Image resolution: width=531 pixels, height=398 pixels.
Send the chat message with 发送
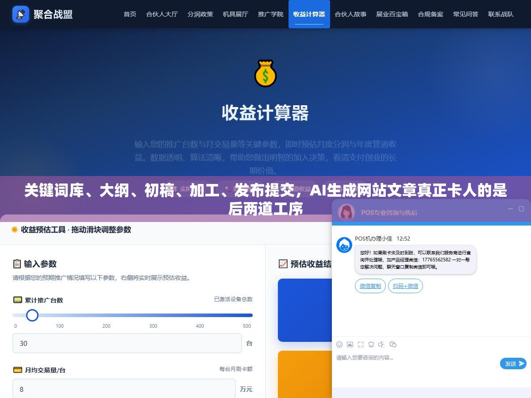(513, 364)
